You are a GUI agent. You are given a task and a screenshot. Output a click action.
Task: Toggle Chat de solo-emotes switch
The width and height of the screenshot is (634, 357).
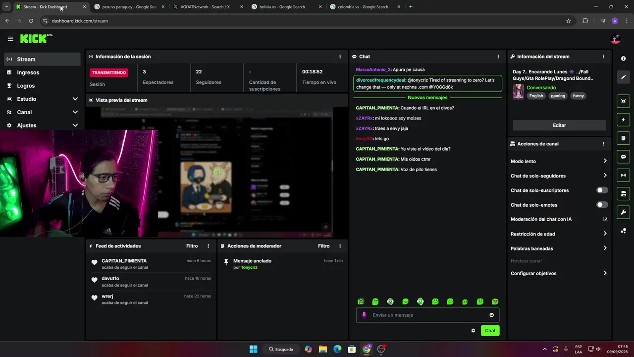(602, 205)
